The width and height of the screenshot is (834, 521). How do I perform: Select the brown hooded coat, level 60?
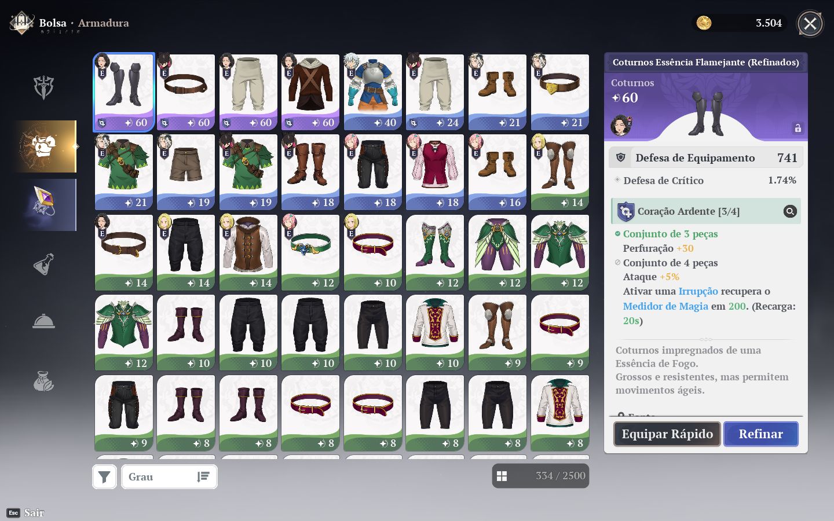[310, 93]
